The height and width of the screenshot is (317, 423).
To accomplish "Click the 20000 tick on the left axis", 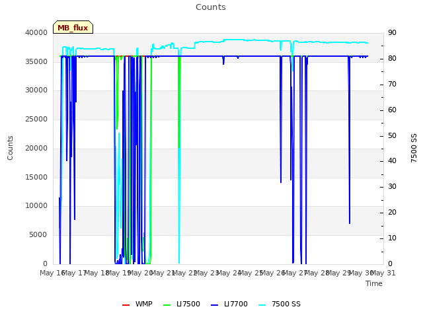I will pyautogui.click(x=36, y=148).
